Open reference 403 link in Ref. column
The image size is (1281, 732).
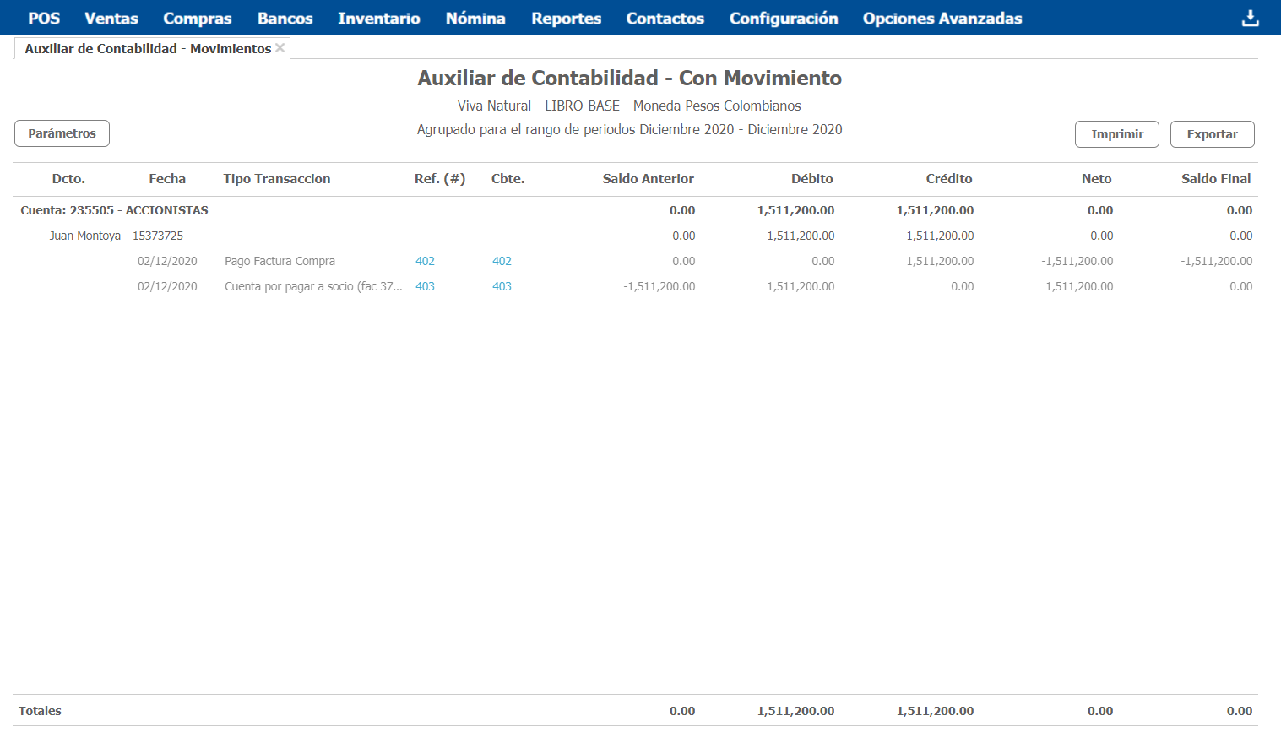[x=425, y=286]
